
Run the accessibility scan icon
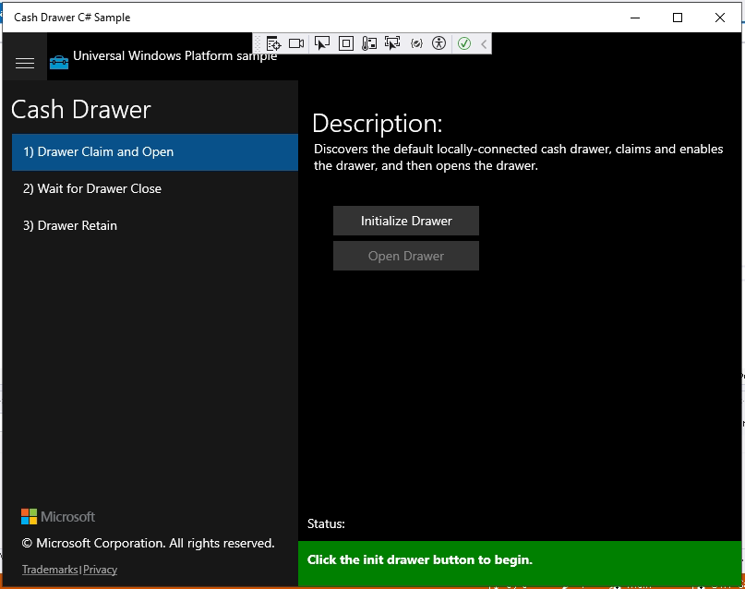pos(439,43)
